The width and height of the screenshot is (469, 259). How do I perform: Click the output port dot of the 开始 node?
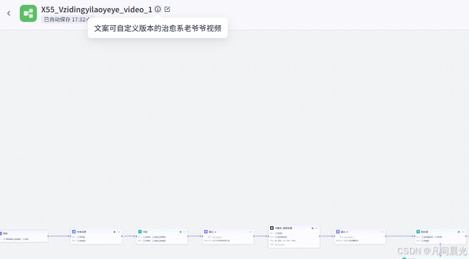click(x=48, y=236)
